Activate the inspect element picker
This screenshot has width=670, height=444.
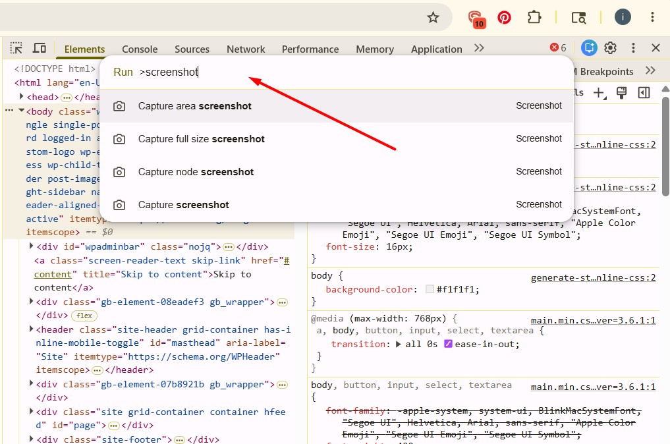tap(16, 48)
